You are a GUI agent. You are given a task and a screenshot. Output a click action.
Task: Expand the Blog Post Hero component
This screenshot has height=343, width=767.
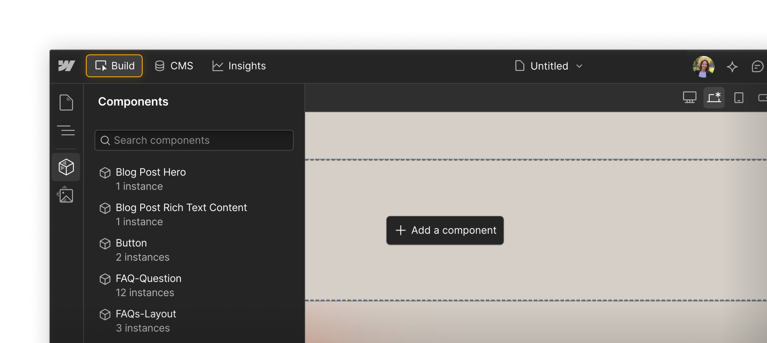(x=151, y=172)
